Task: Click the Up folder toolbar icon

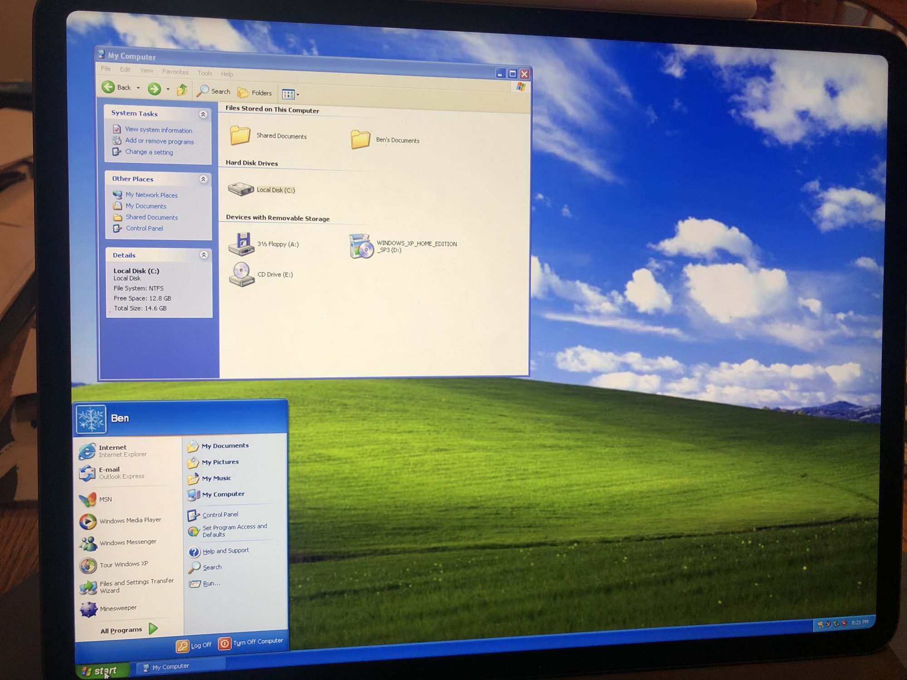Action: click(x=182, y=90)
